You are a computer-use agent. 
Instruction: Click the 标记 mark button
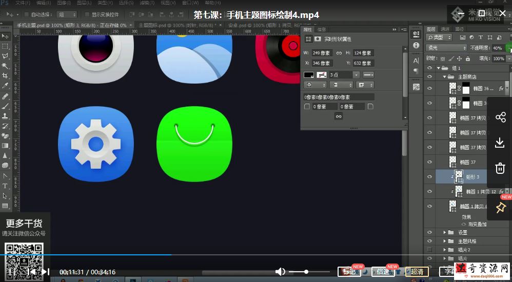pos(349,272)
